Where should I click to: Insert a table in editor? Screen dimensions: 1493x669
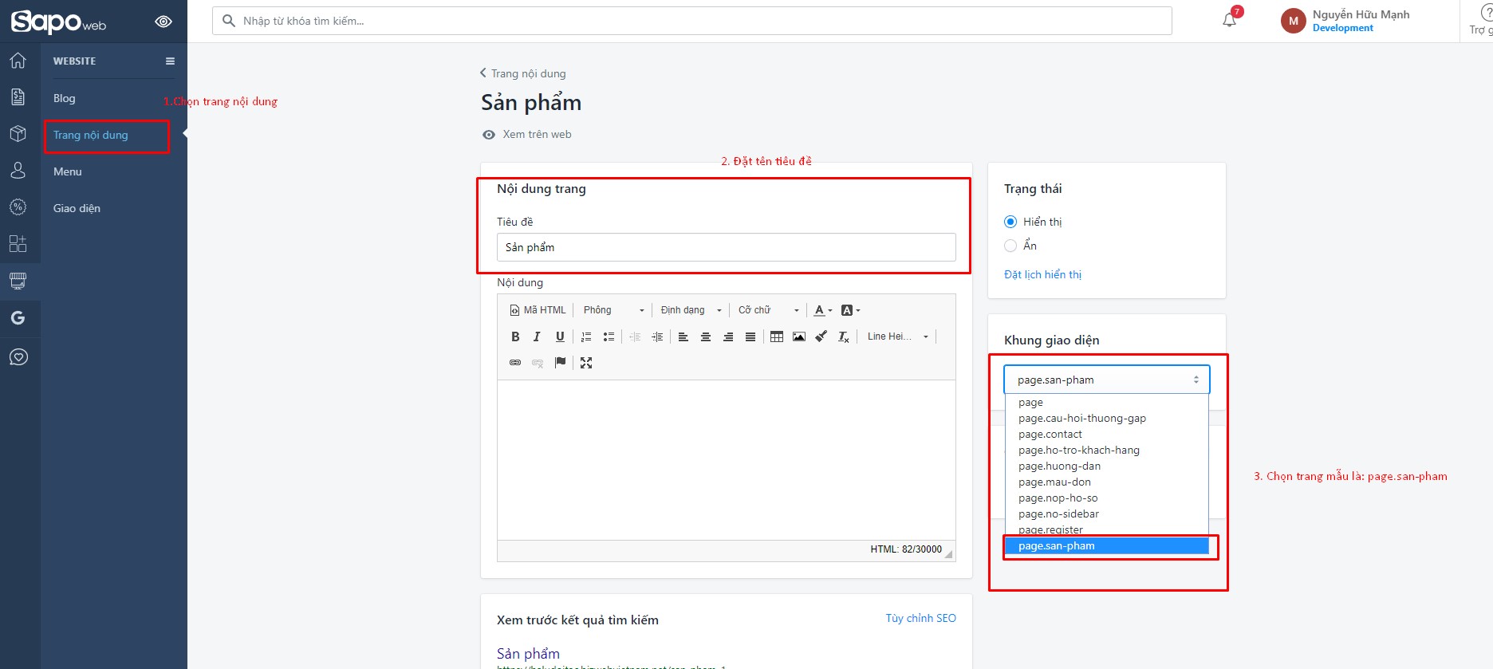(x=777, y=336)
